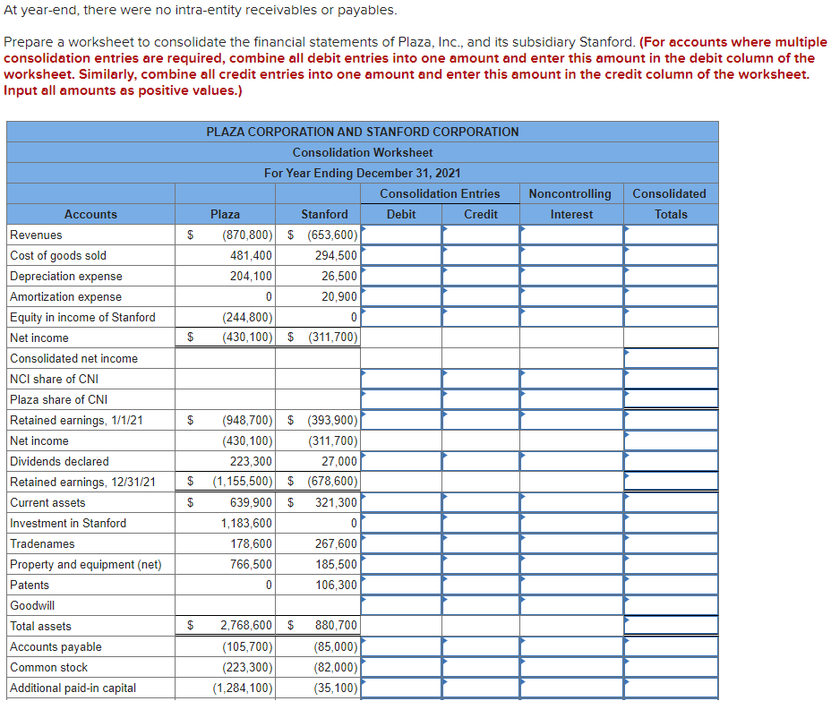Click Accounts payable Debit input cell
This screenshot has height=701, width=831.
[401, 646]
